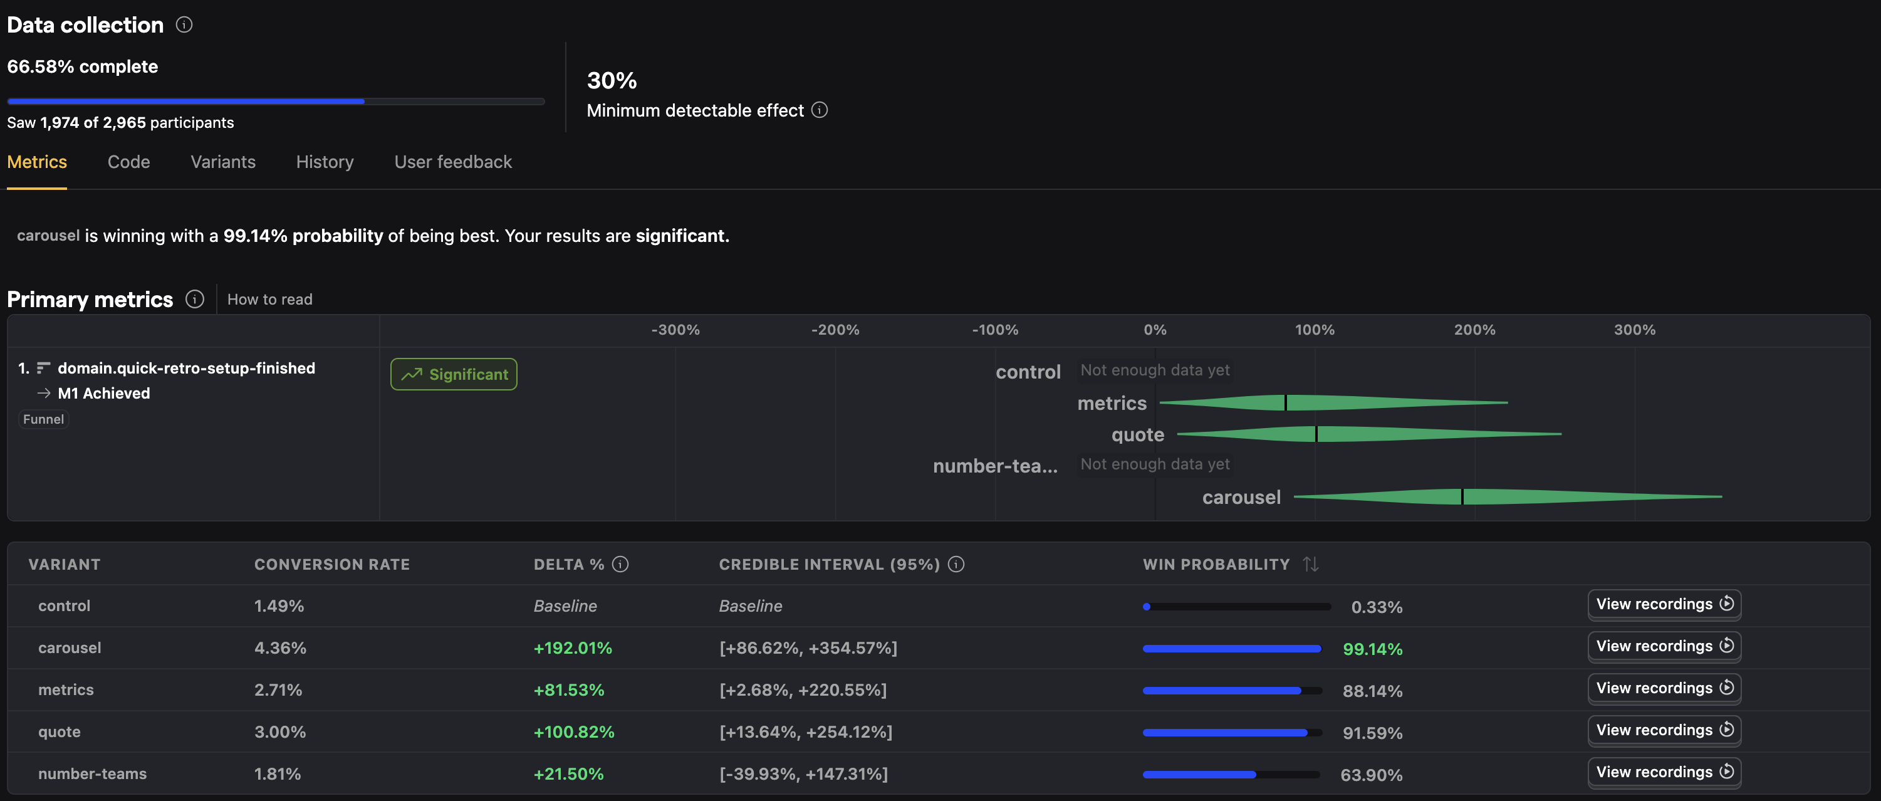Click the Funnel tag under the metric
This screenshot has height=801, width=1881.
(x=43, y=419)
